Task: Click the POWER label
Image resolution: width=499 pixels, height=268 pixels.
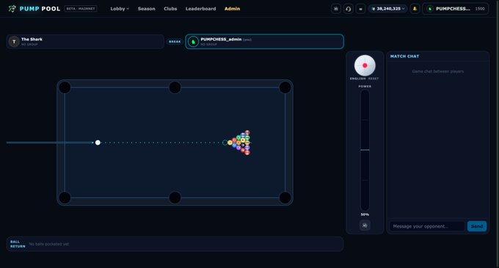Action: (365, 86)
